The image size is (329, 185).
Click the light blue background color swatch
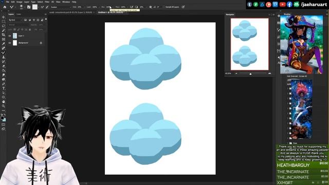tap(5, 120)
